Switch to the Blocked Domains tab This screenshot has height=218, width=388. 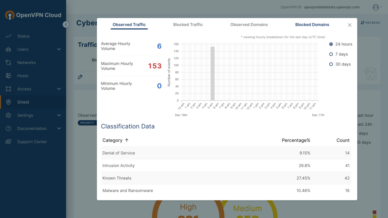pos(312,25)
